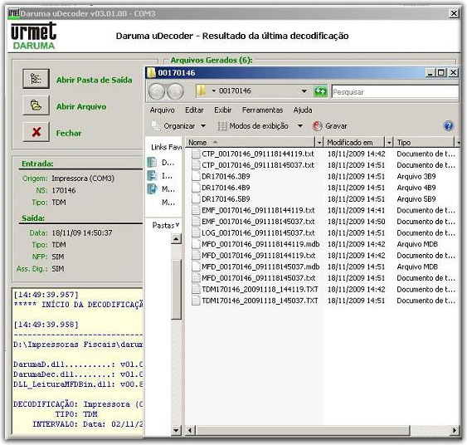Open explorer help question mark icon
The height and width of the screenshot is (445, 467).
tap(449, 126)
